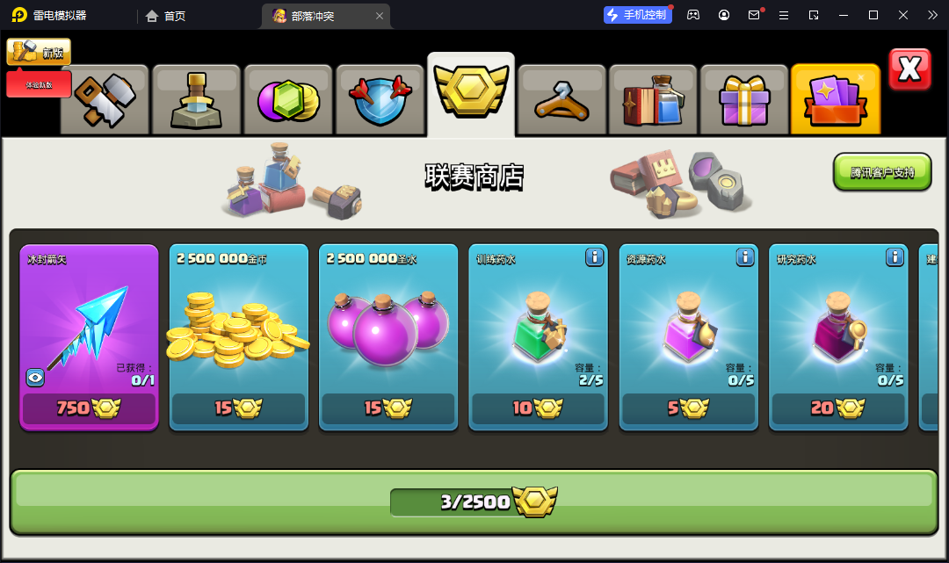Open the books and potion magic items tab
Viewport: 949px width, 563px height.
tap(653, 100)
